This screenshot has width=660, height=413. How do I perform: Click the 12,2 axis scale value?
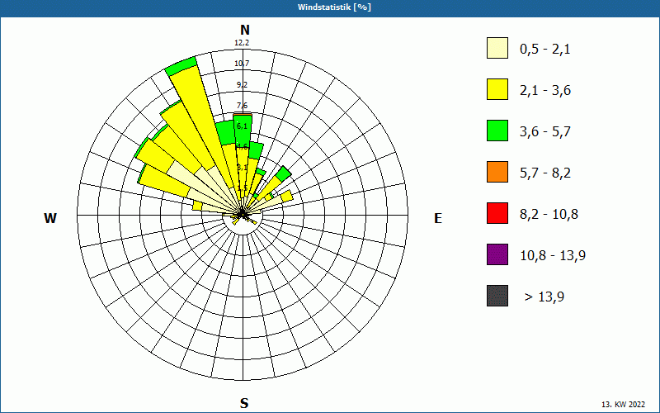point(242,43)
